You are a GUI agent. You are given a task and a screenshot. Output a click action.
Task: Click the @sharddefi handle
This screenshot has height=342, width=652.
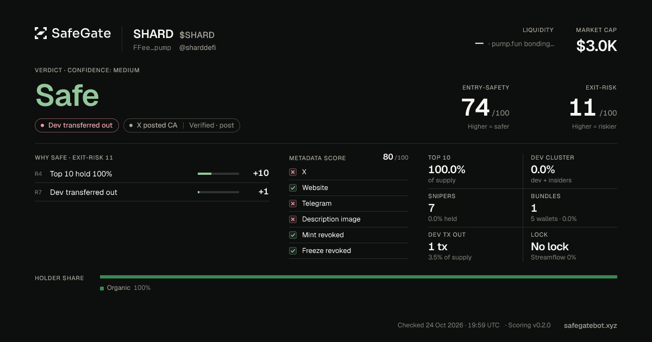197,48
